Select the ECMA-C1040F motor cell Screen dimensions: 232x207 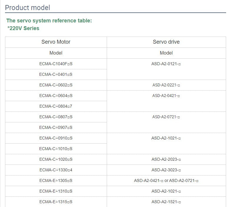(x=56, y=64)
